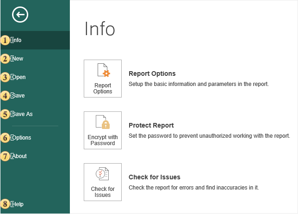Click the back arrow circle icon
This screenshot has width=298, height=214.
click(20, 15)
